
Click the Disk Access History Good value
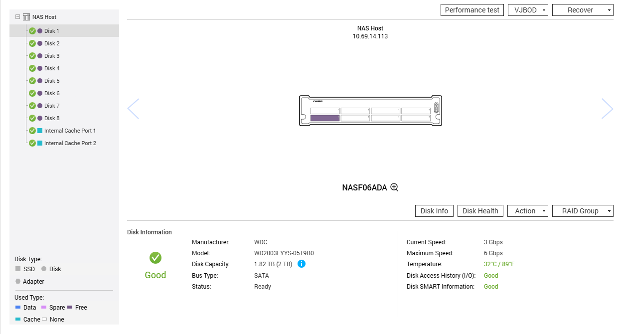point(491,276)
